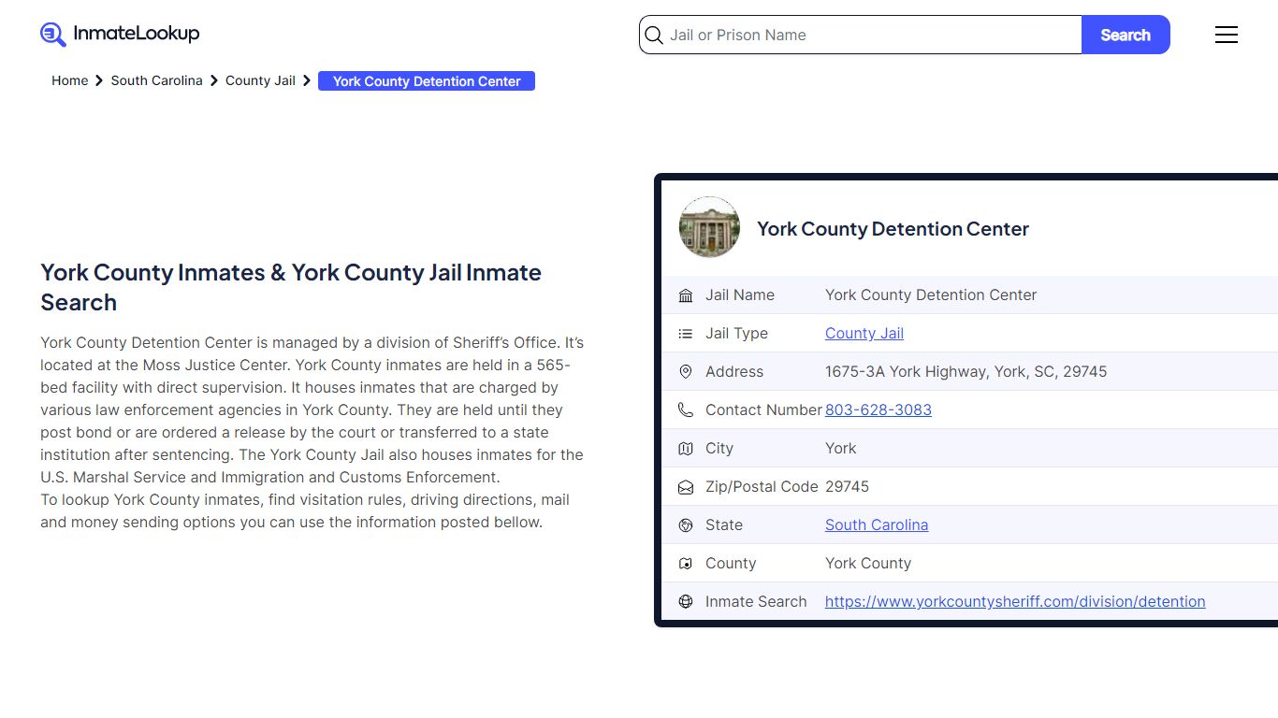The image size is (1278, 718).
Task: Click the InmateLookup magnifier logo icon
Action: 53,35
